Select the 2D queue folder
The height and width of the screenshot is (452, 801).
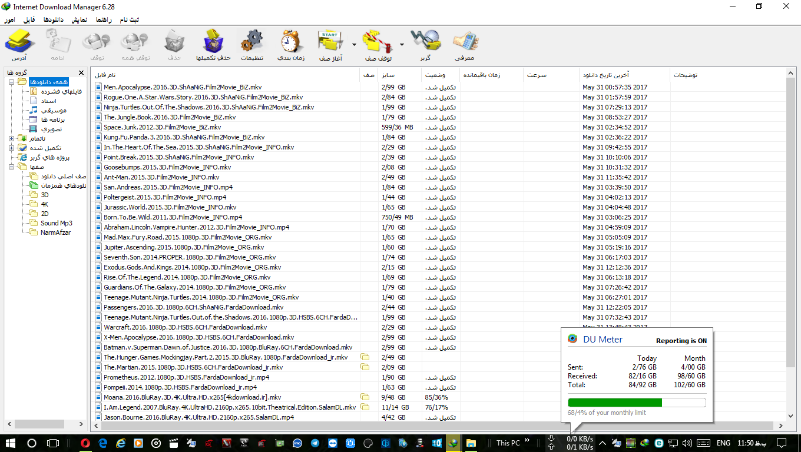click(39, 214)
